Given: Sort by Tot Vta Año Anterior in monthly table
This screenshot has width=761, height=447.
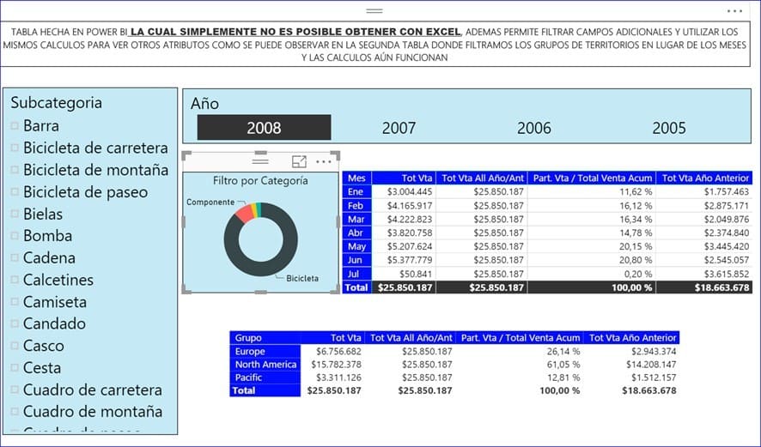Looking at the screenshot, I should pyautogui.click(x=704, y=178).
